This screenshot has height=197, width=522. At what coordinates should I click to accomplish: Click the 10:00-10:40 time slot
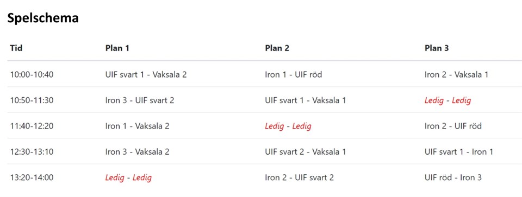point(32,74)
